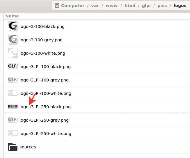Navigate to html in the path bar
This screenshot has height=158, width=190.
click(130, 6)
